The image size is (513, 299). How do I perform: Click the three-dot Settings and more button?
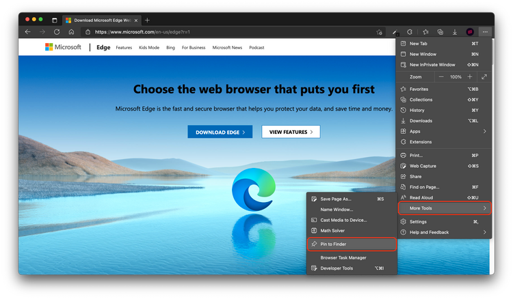click(x=485, y=32)
